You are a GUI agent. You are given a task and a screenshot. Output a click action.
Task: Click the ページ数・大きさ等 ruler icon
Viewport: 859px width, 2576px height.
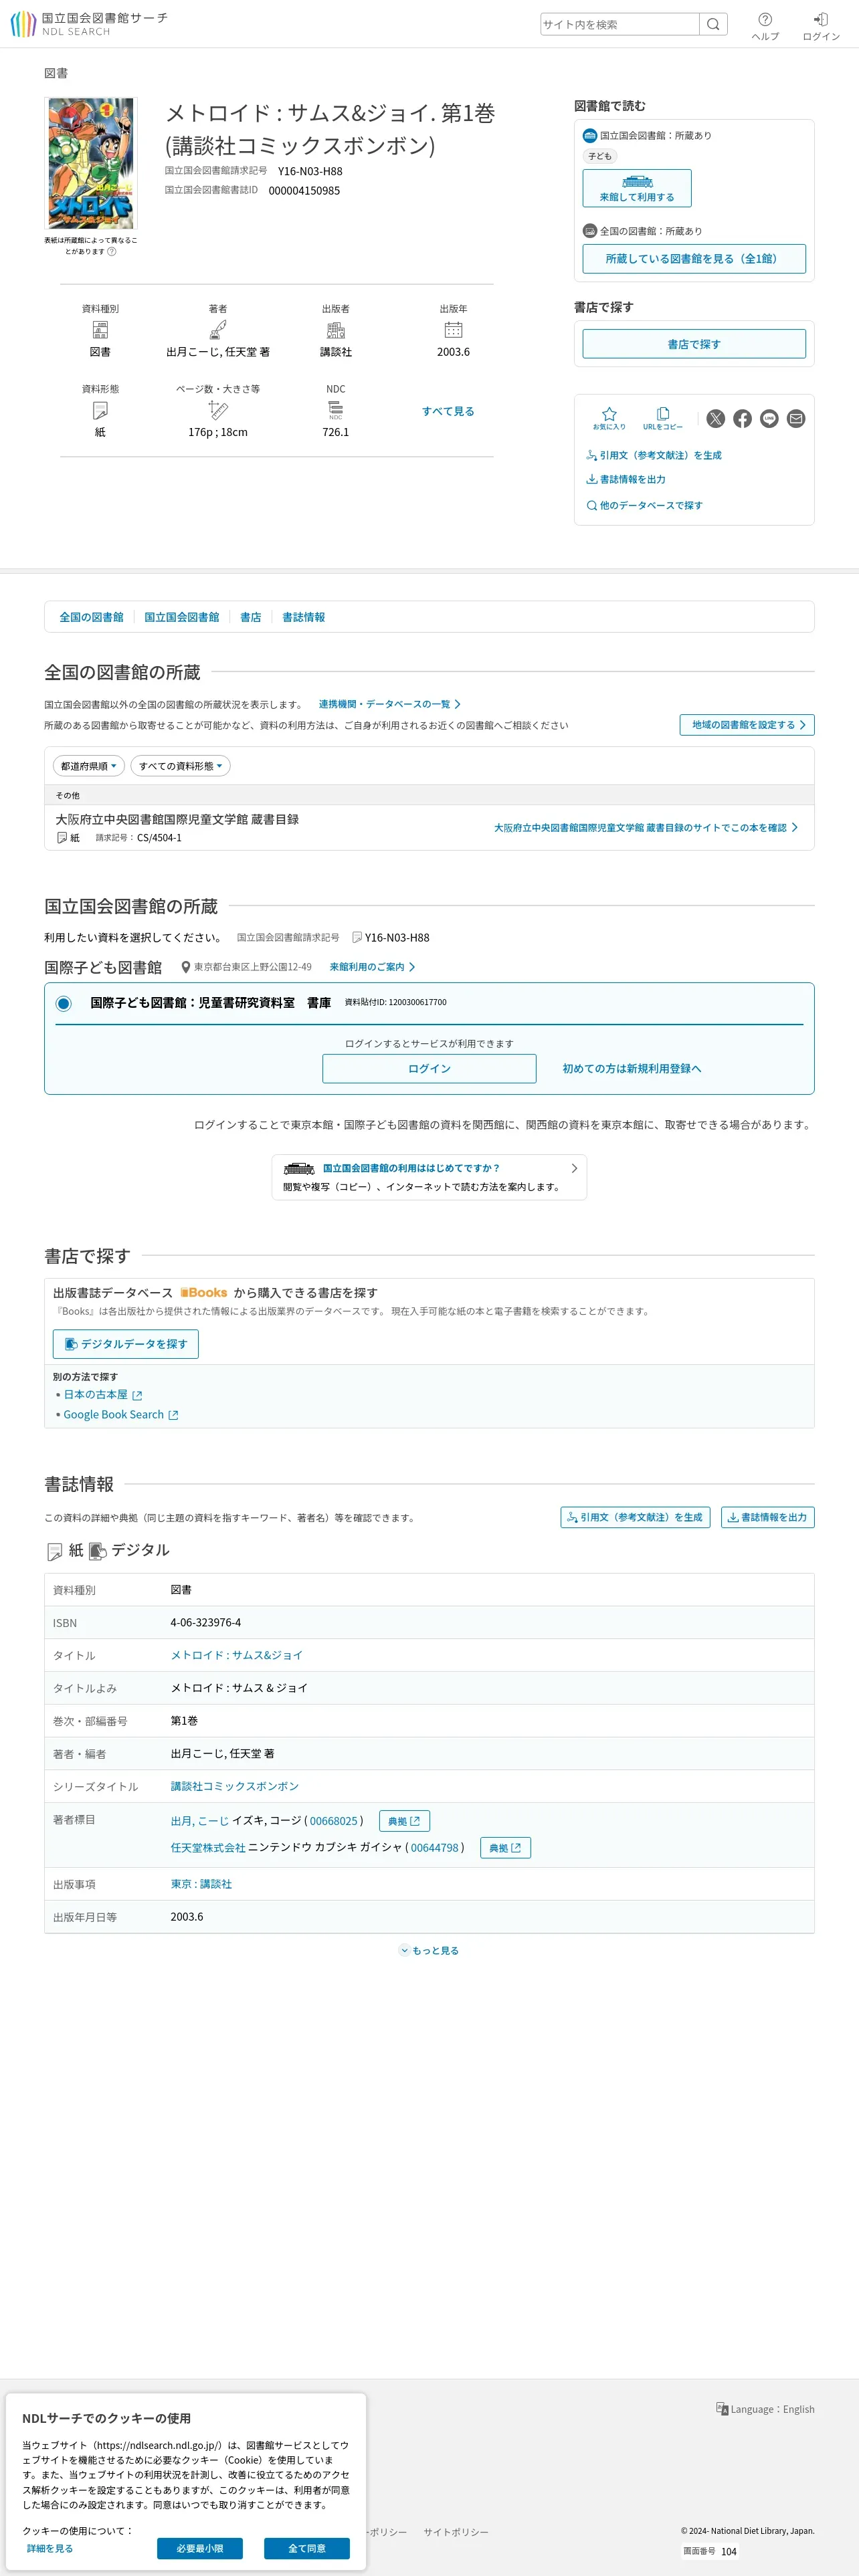click(x=218, y=410)
